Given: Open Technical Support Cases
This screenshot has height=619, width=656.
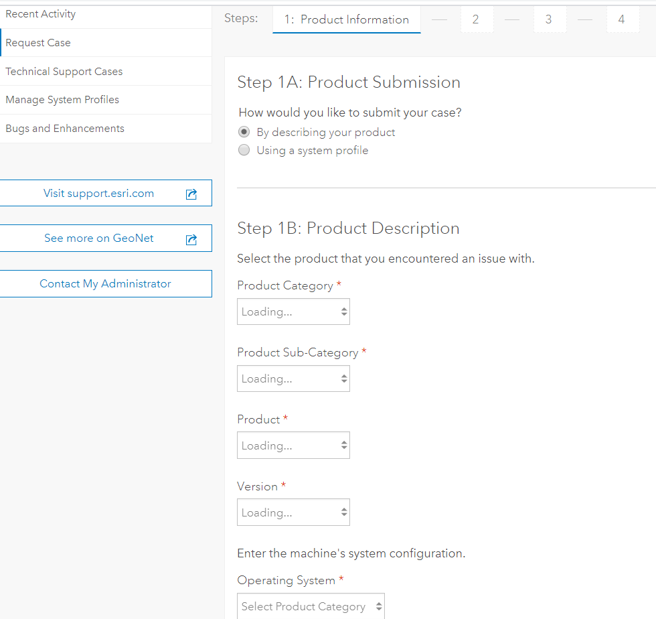Looking at the screenshot, I should pyautogui.click(x=106, y=71).
